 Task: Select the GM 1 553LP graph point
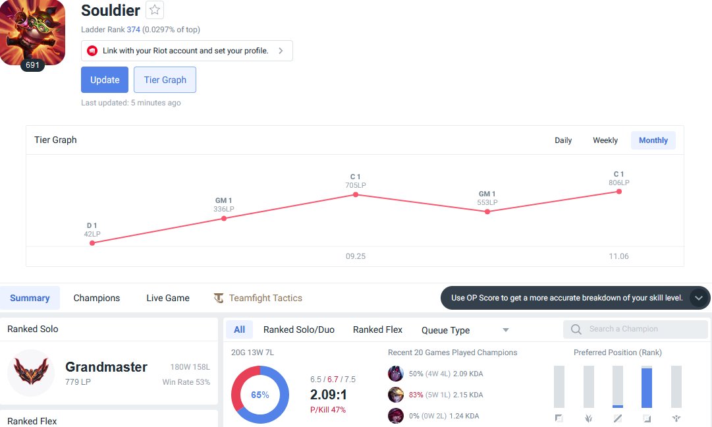click(x=487, y=212)
